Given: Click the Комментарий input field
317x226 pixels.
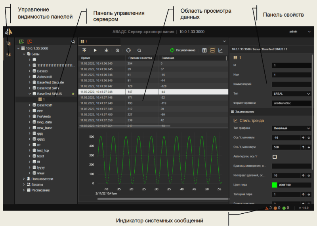Looking at the screenshot, I should [292, 84].
